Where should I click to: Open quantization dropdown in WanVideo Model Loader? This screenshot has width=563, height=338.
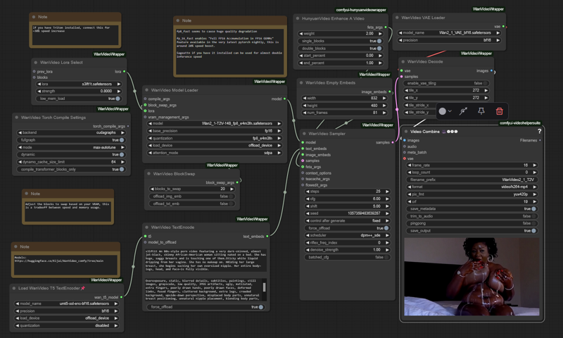point(215,138)
